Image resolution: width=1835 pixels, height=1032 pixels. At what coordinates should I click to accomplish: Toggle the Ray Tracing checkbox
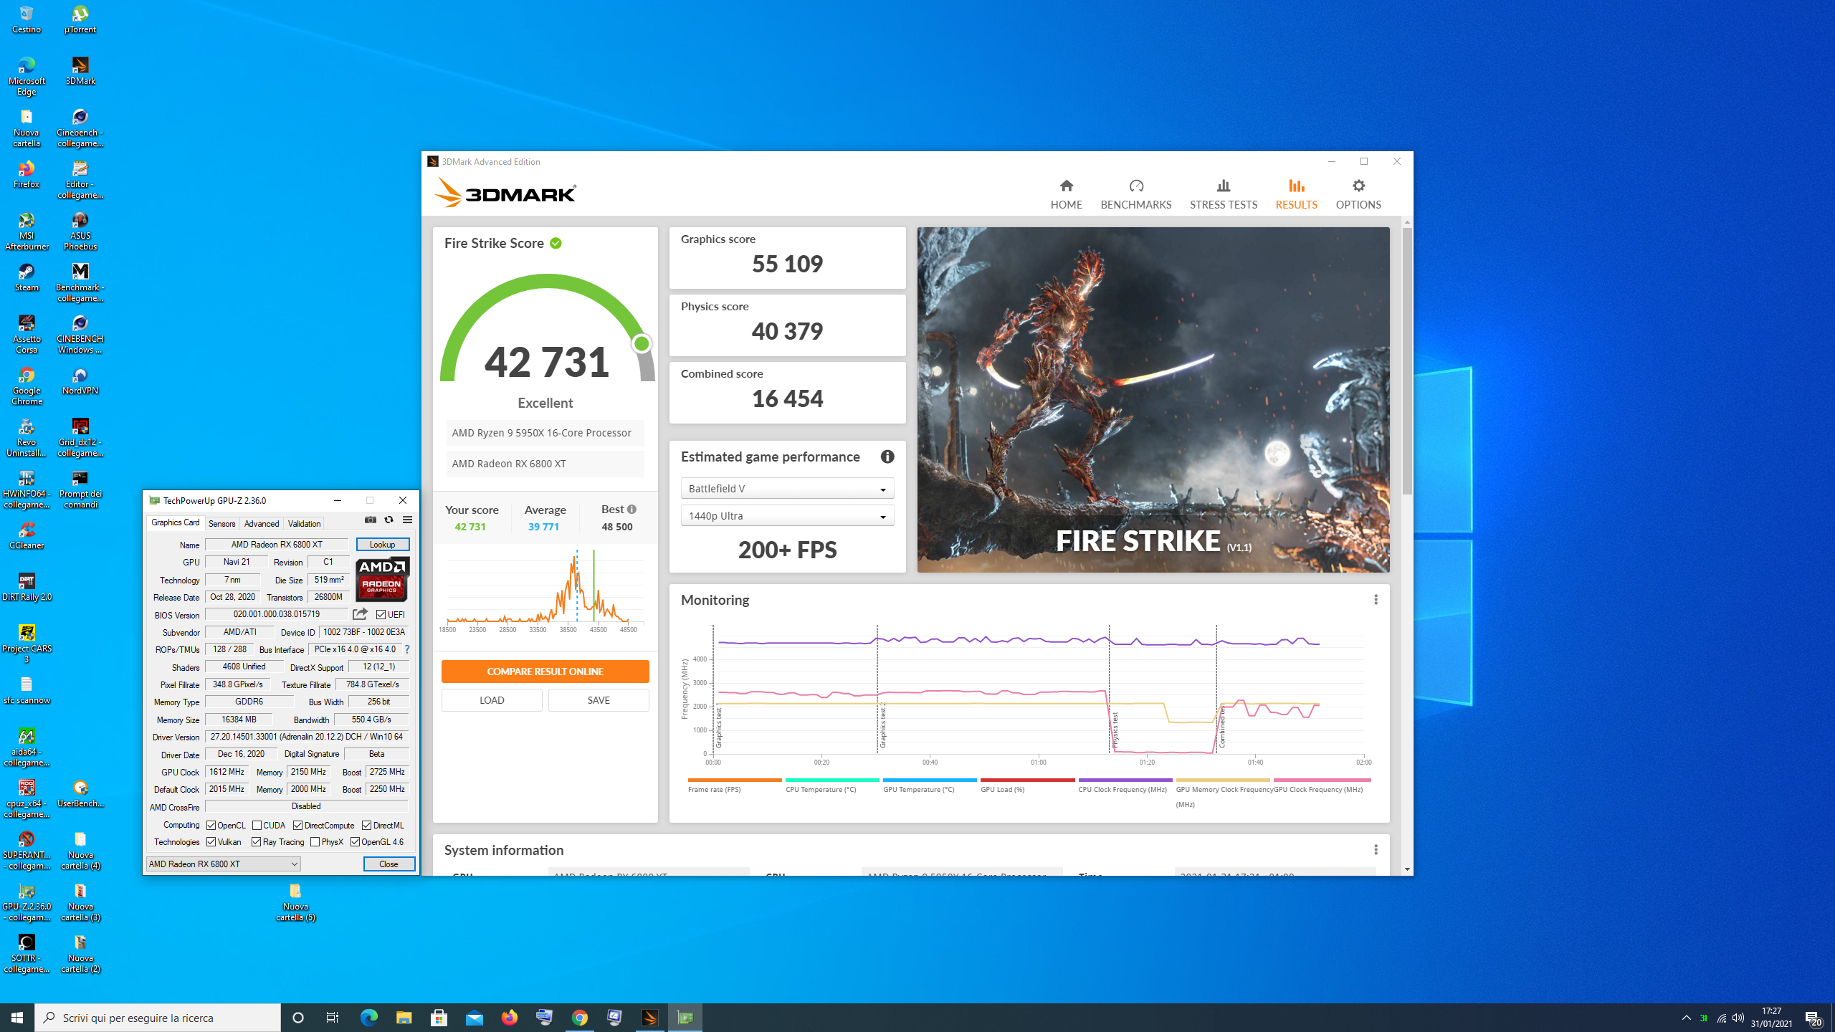(257, 842)
